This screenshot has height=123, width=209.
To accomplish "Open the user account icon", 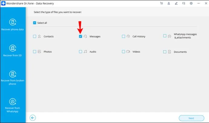I will [169, 3].
